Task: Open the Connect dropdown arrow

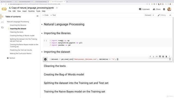Action: [x=153, y=15]
